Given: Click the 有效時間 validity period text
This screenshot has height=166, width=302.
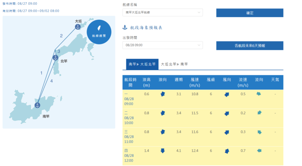Looking at the screenshot, I should click(x=31, y=11).
